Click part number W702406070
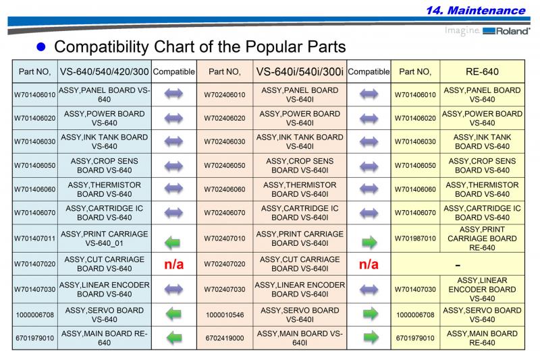The width and height of the screenshot is (540, 351). point(225,212)
